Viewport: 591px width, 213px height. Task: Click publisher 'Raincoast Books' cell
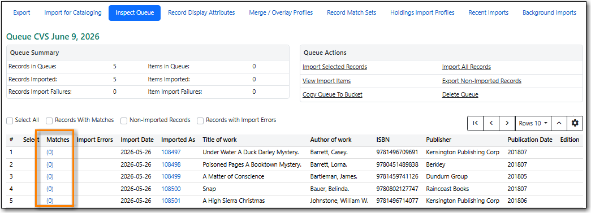coord(448,189)
